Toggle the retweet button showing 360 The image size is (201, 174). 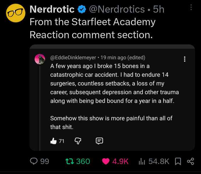pos(69,161)
